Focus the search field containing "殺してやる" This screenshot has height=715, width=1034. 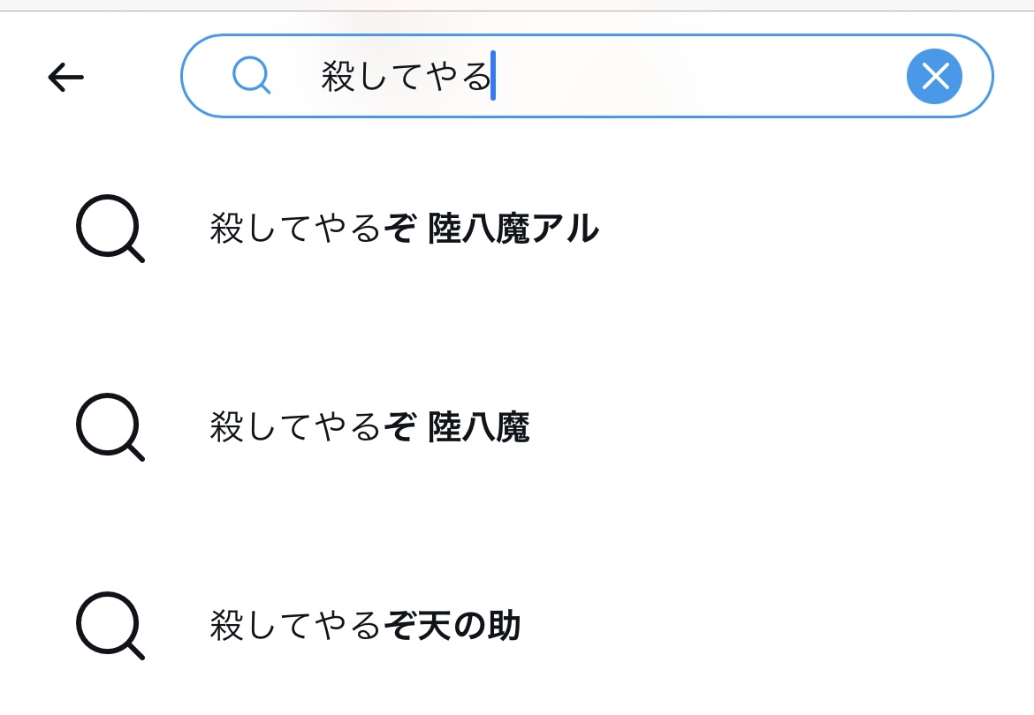pyautogui.click(x=619, y=77)
